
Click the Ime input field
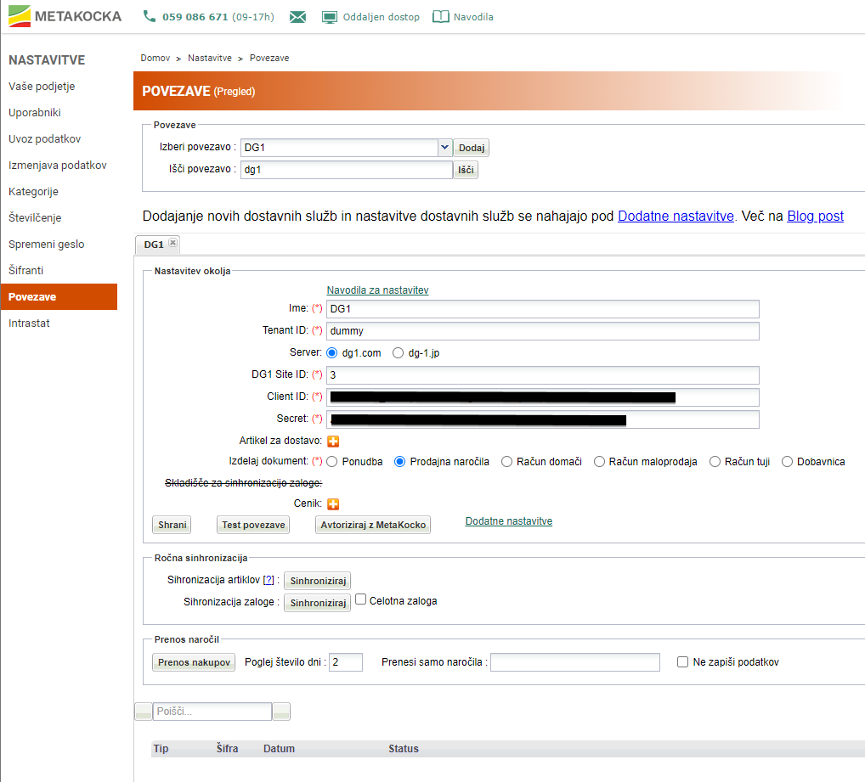(x=543, y=309)
